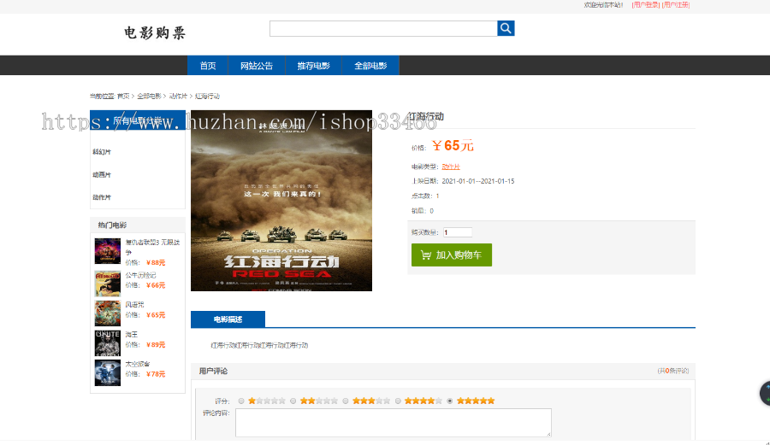Switch to the 电影描述 tab
This screenshot has width=770, height=445.
[x=228, y=319]
